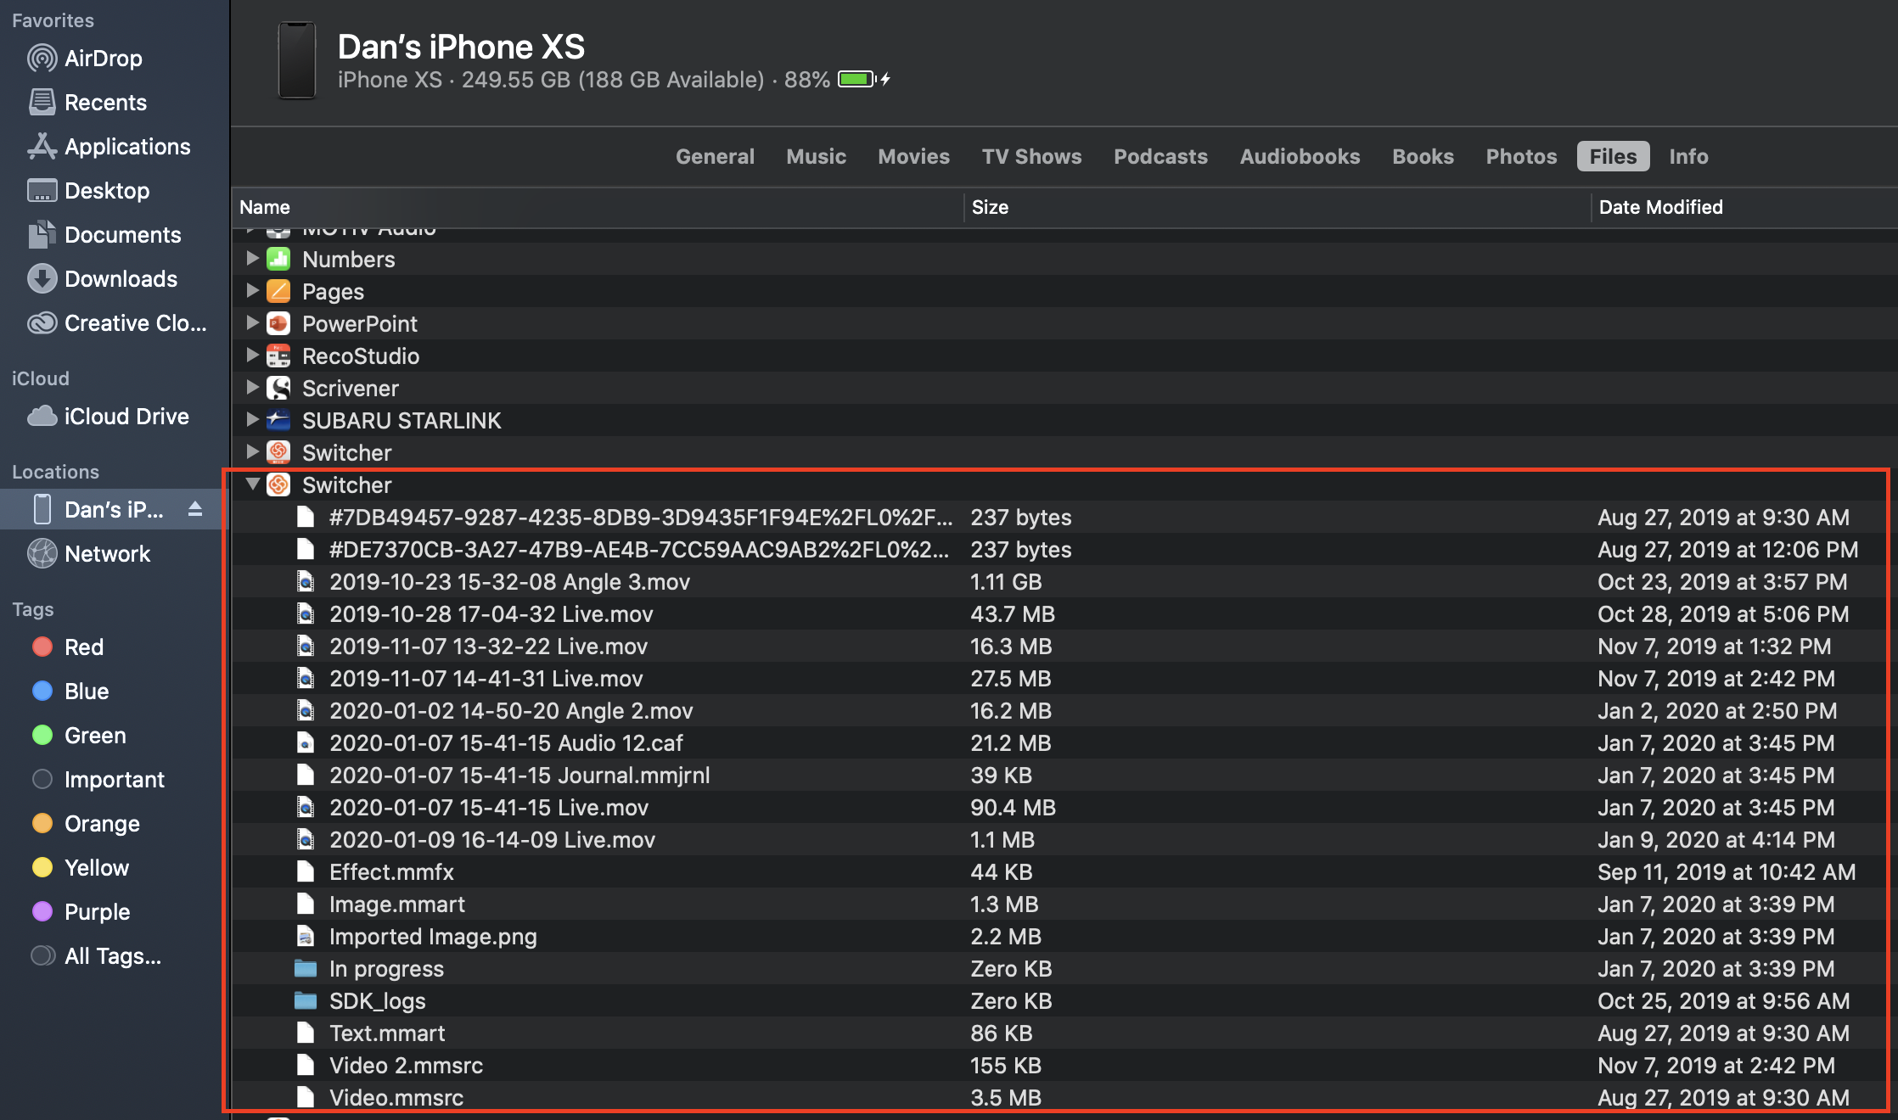The width and height of the screenshot is (1898, 1120).
Task: Click the Downloads sidebar icon
Action: click(42, 279)
